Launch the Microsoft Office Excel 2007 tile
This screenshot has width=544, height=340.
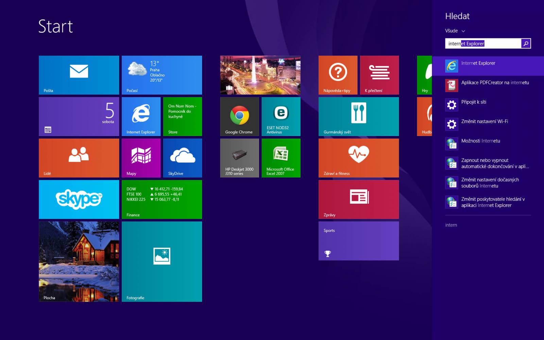point(281,158)
